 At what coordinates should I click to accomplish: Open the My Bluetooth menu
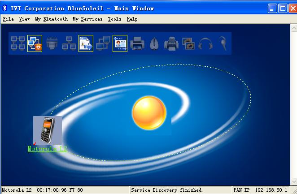point(51,19)
